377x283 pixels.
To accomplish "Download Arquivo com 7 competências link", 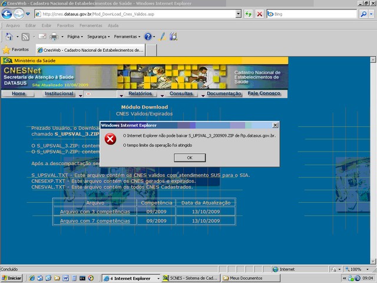I will (x=95, y=221).
